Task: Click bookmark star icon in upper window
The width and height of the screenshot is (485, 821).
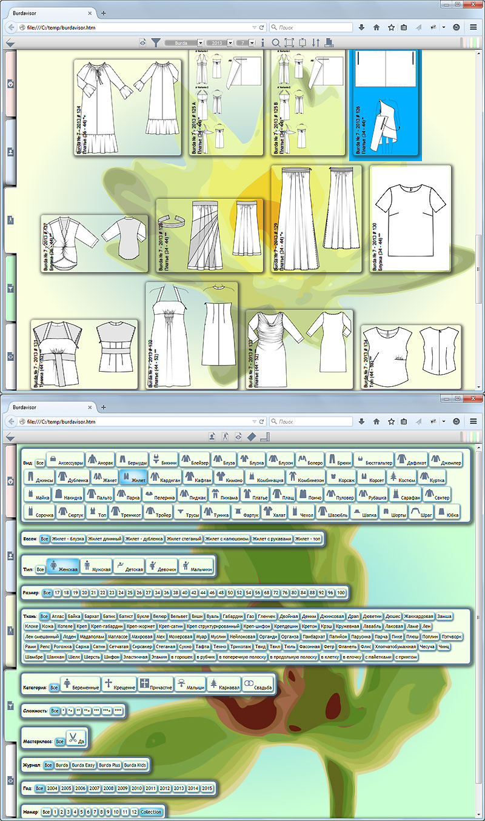Action: click(x=391, y=27)
